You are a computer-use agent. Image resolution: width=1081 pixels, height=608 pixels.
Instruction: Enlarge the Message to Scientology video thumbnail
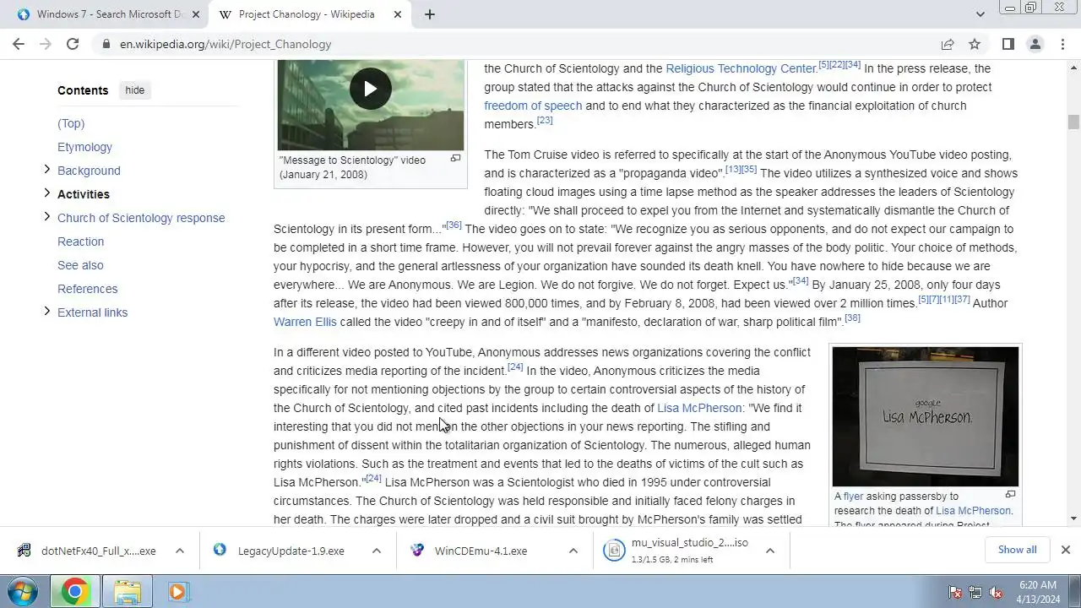point(455,159)
